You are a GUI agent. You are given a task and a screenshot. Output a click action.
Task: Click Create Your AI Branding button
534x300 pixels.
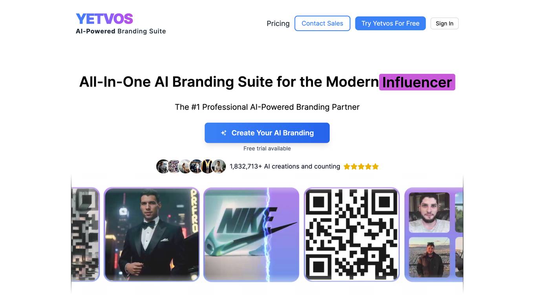coord(267,133)
